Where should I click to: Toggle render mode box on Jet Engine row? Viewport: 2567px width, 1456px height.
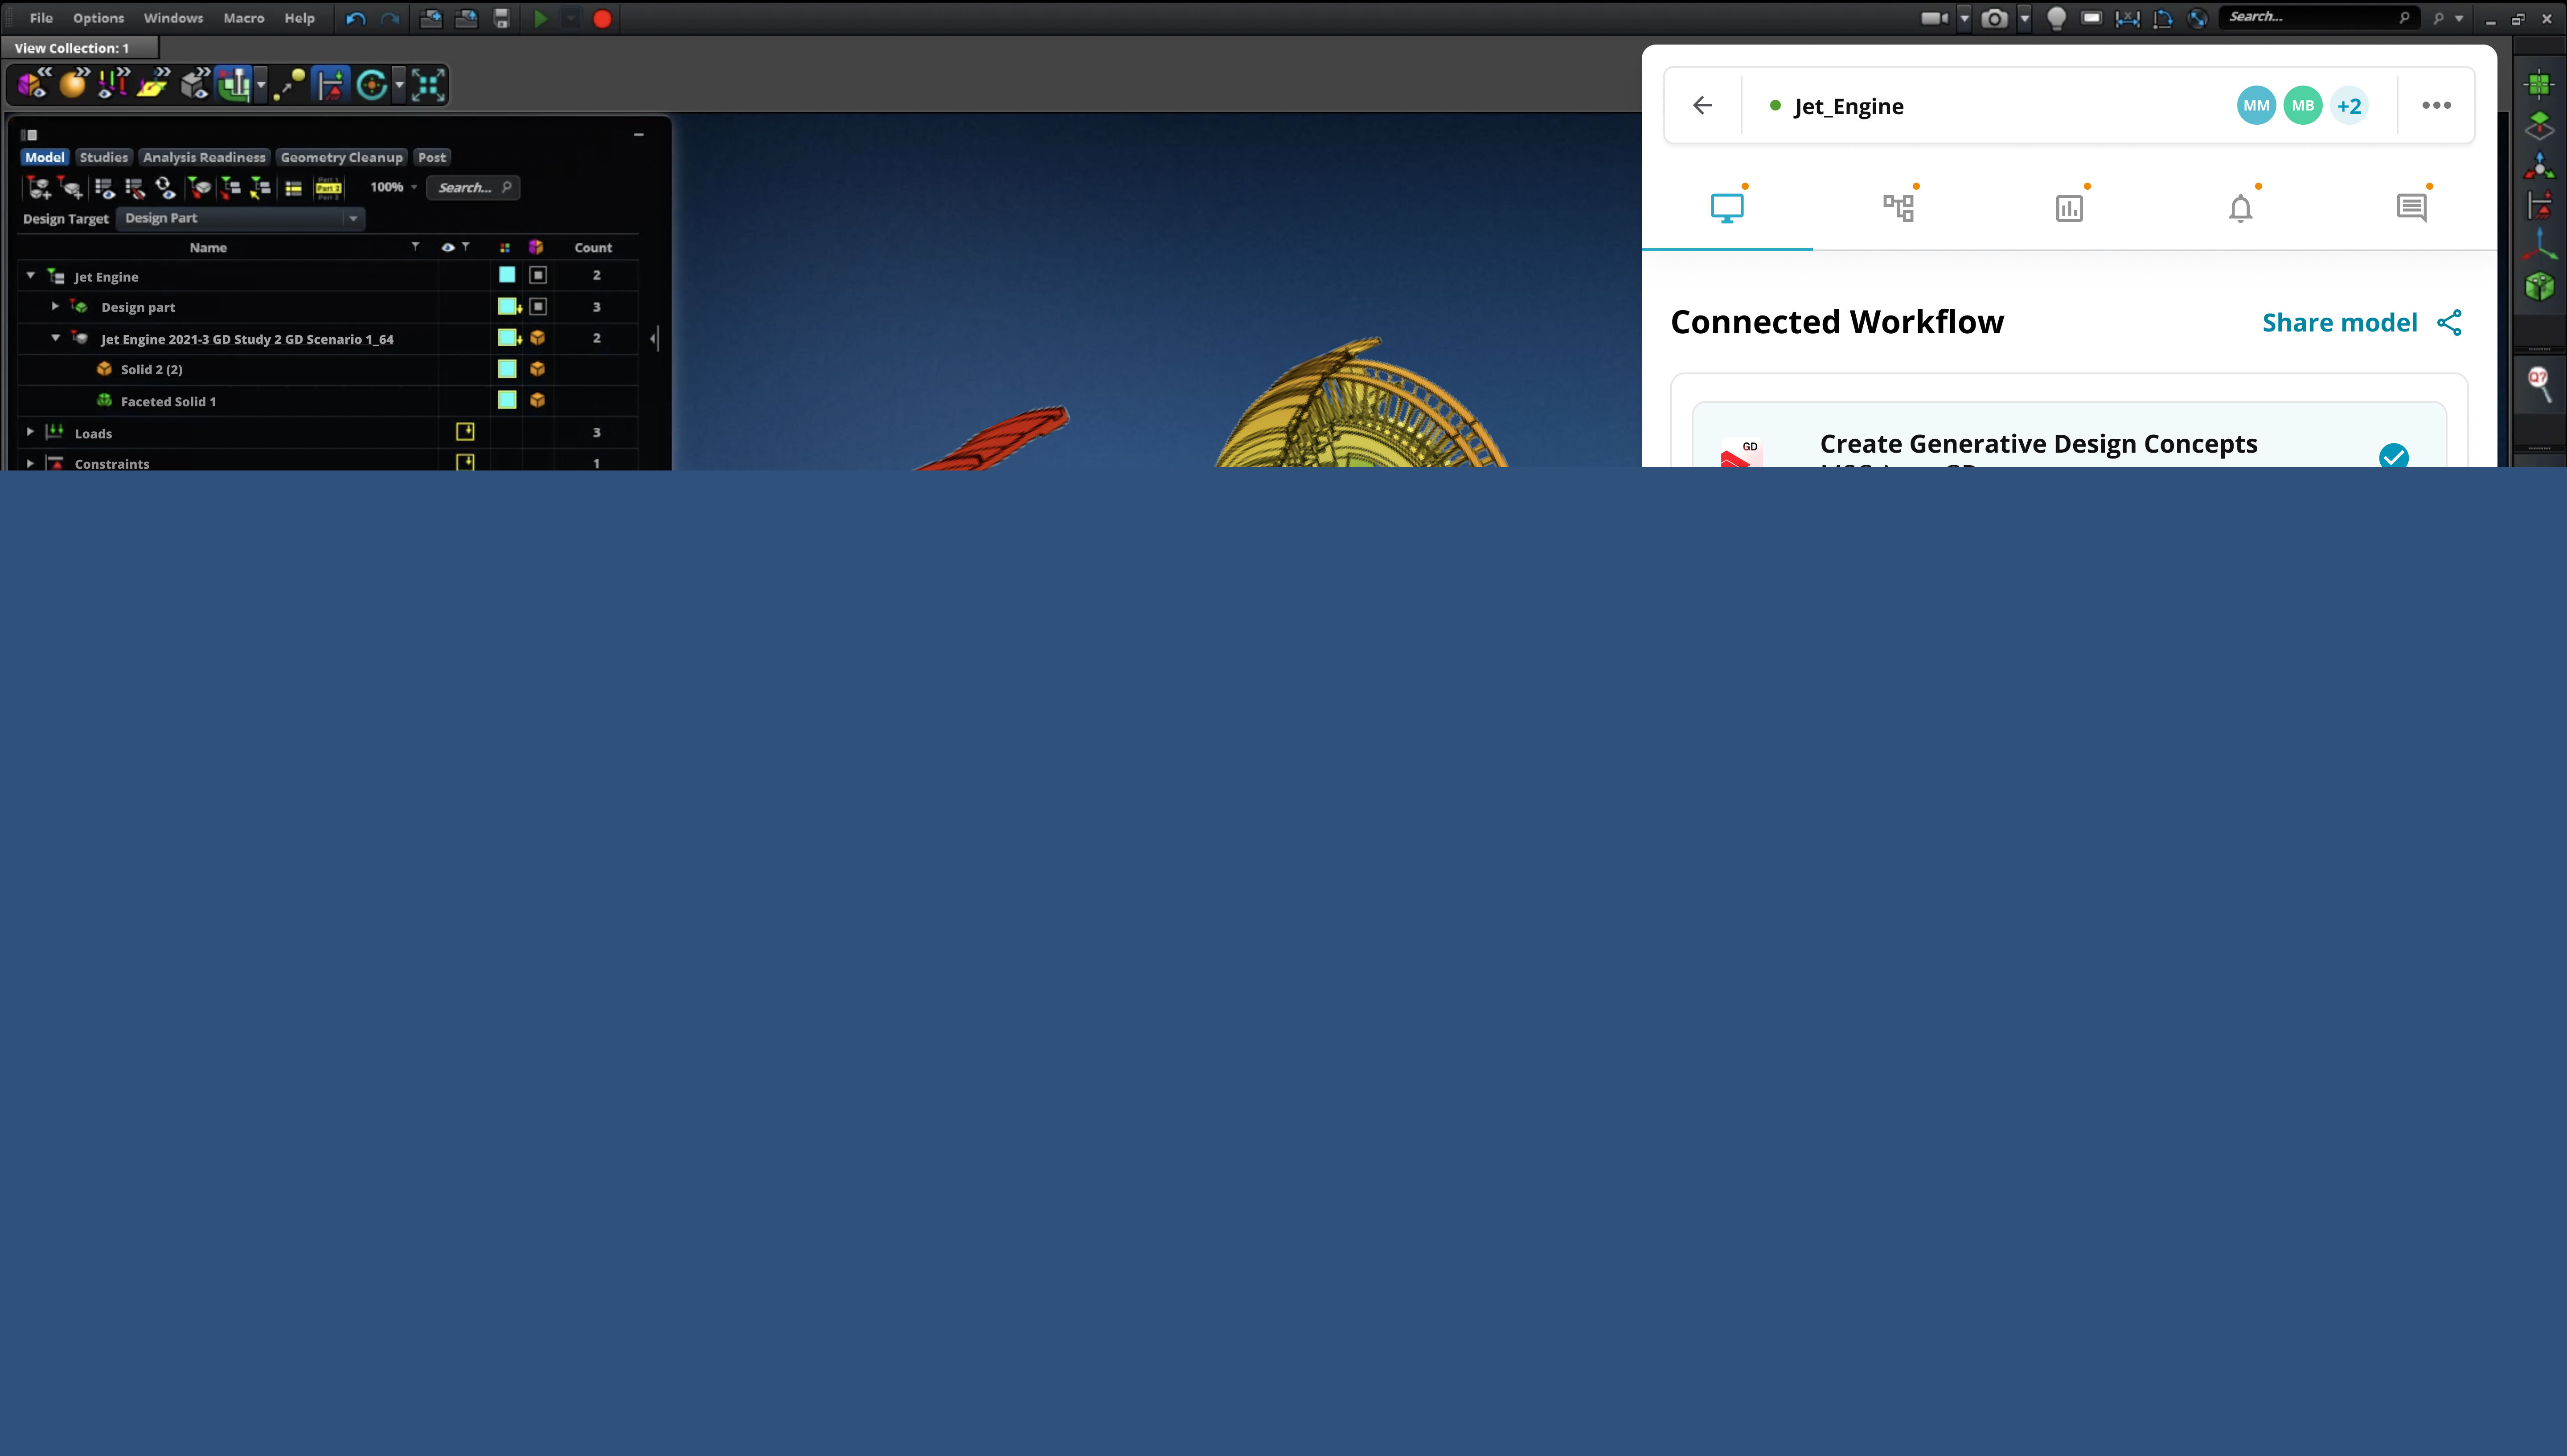click(538, 275)
